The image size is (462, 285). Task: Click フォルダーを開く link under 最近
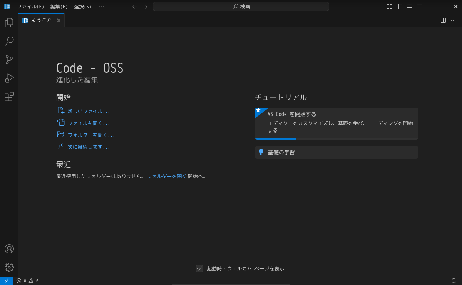point(167,176)
